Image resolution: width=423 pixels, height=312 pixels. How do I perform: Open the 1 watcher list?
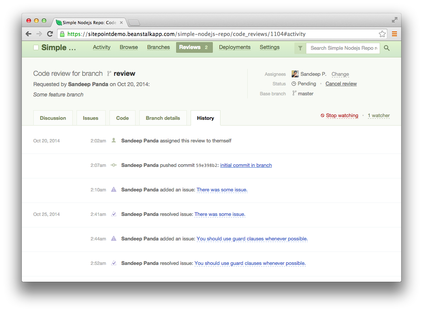[x=379, y=116]
